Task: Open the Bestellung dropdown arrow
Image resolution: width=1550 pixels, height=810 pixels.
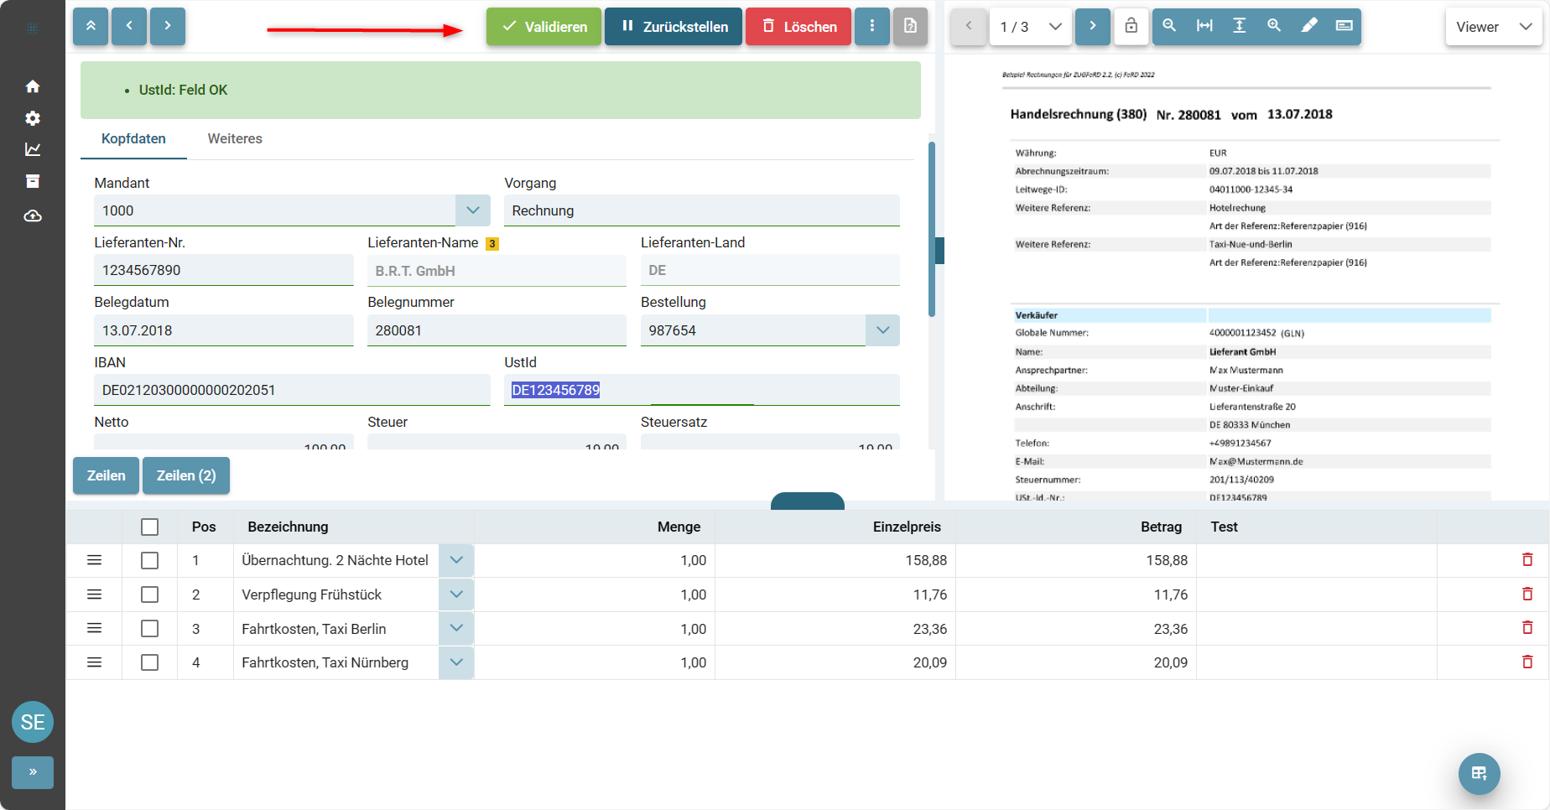Action: (x=882, y=330)
